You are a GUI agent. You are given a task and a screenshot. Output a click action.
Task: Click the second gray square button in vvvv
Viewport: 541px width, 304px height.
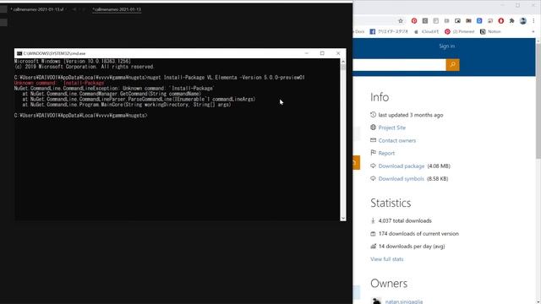(3, 23)
